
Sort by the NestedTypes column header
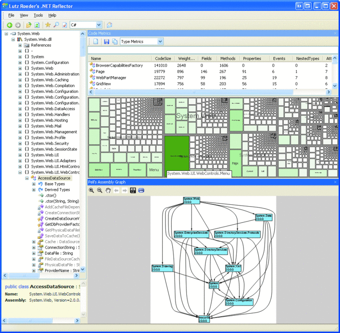point(308,58)
